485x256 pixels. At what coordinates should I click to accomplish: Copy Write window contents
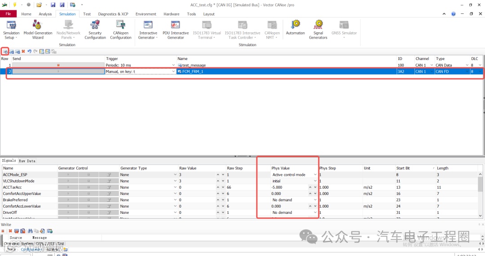(36, 231)
